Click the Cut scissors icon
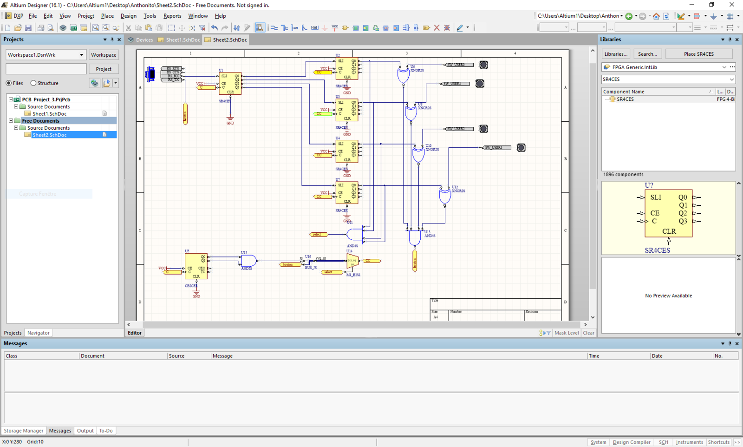The height and width of the screenshot is (447, 743). [128, 28]
